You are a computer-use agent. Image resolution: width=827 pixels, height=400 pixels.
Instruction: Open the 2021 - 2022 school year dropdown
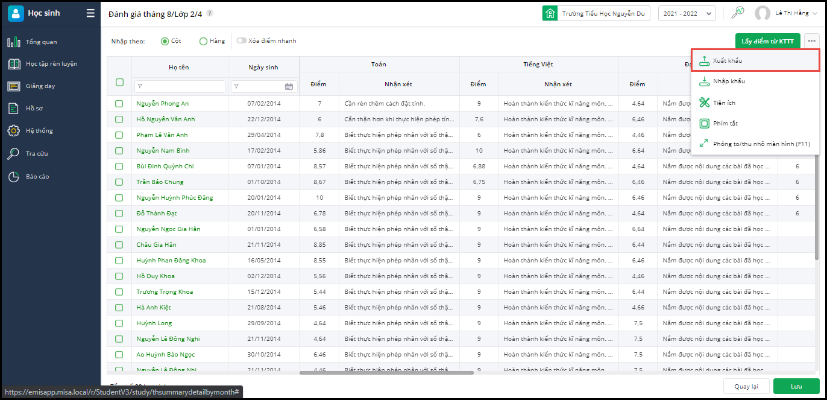(x=687, y=13)
